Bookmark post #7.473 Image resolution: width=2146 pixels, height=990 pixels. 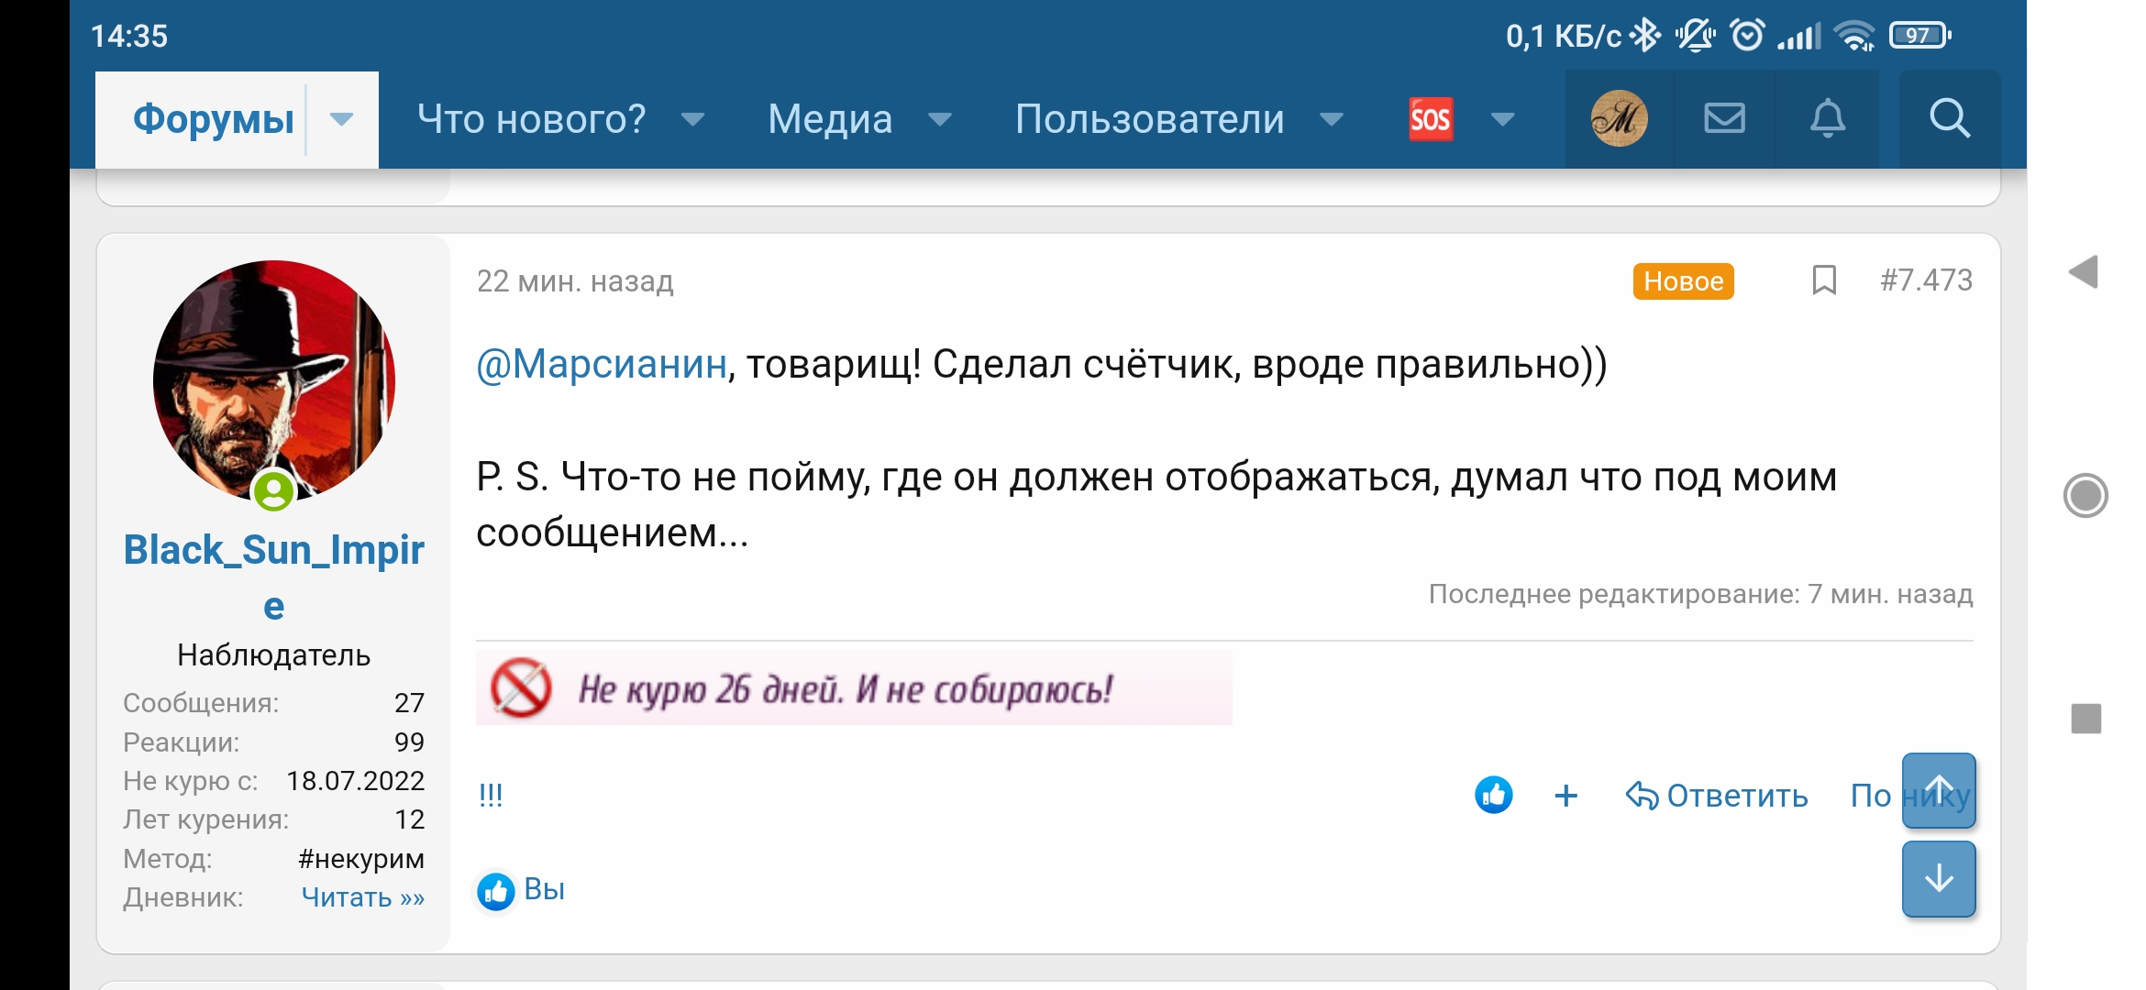pyautogui.click(x=1824, y=280)
